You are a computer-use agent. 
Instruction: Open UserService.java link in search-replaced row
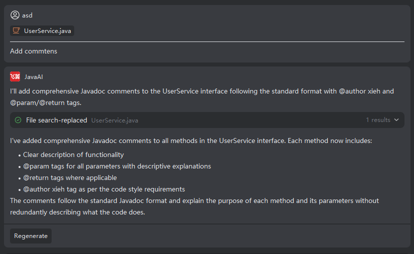coord(115,120)
